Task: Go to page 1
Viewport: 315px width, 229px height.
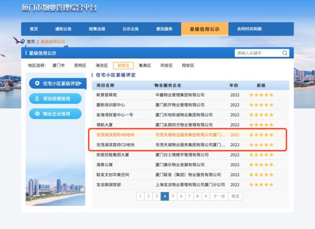Action: [140, 196]
